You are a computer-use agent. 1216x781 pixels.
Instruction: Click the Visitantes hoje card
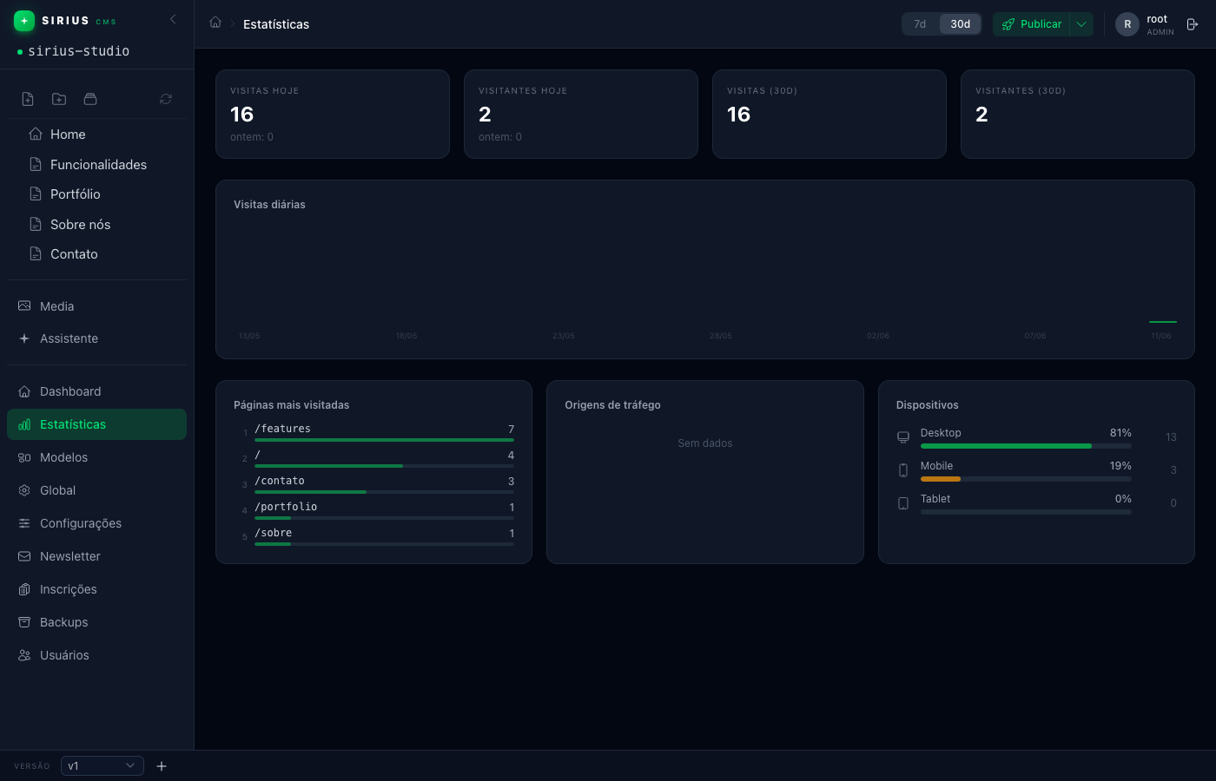(x=581, y=115)
